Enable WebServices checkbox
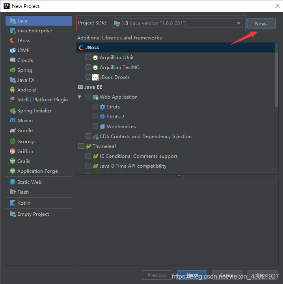Screen dimensions: 283x284 [95, 126]
